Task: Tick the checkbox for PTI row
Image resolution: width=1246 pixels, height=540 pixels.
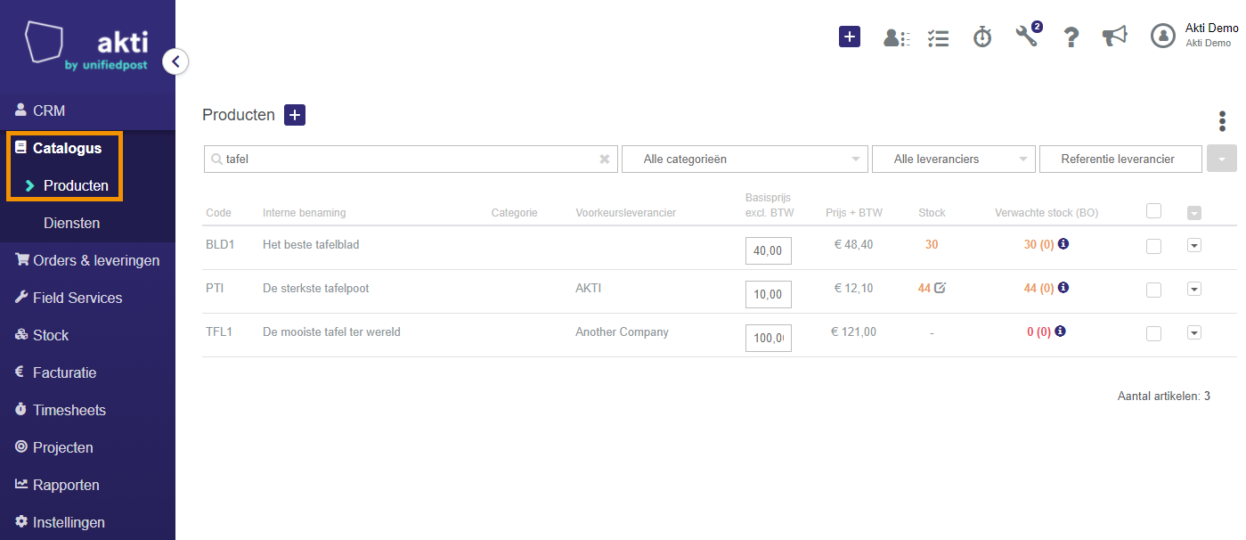Action: tap(1153, 290)
